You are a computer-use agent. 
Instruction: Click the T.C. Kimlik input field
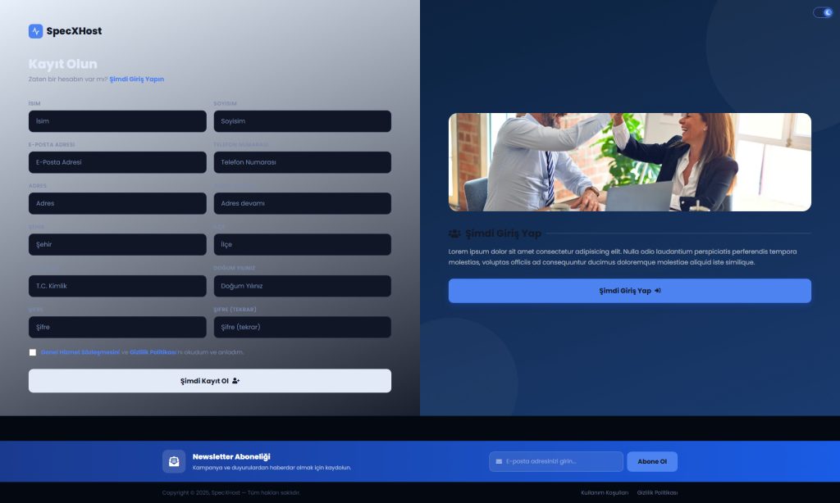pos(117,286)
